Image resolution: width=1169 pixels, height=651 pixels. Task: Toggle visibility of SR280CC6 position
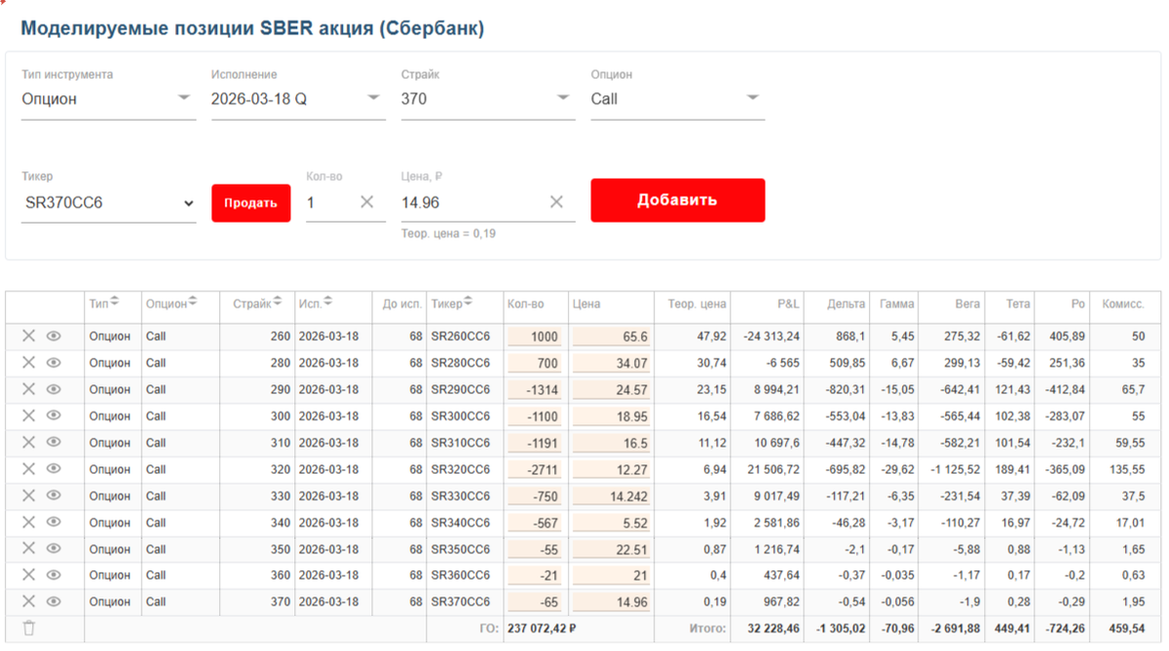(54, 362)
